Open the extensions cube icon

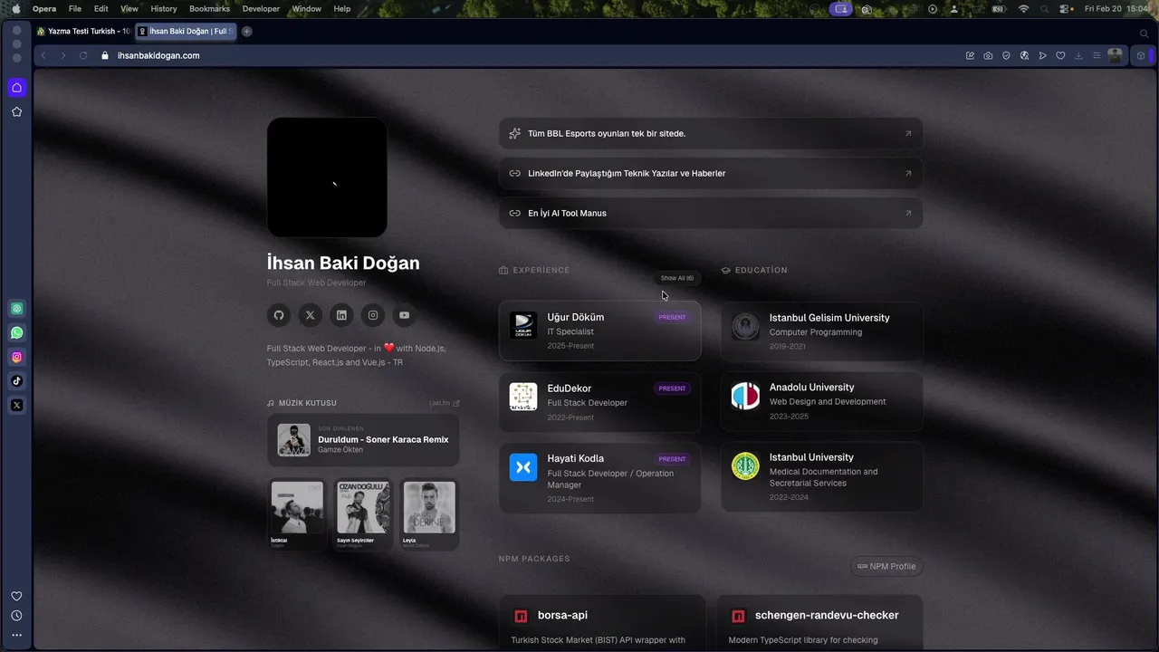pos(1141,55)
